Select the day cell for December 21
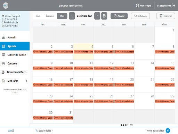 click(x=144, y=84)
